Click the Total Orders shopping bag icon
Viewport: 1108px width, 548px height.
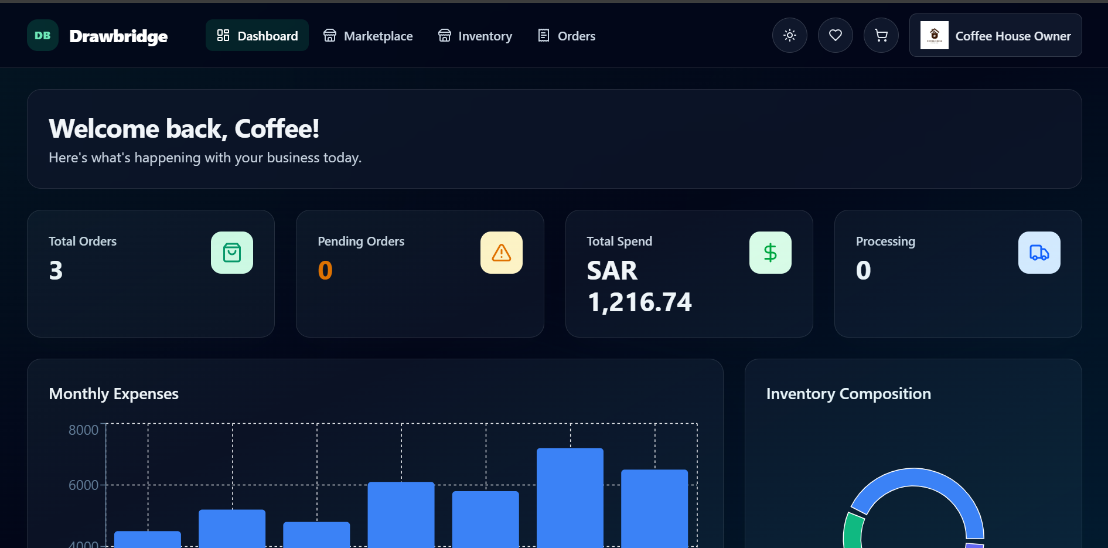232,253
